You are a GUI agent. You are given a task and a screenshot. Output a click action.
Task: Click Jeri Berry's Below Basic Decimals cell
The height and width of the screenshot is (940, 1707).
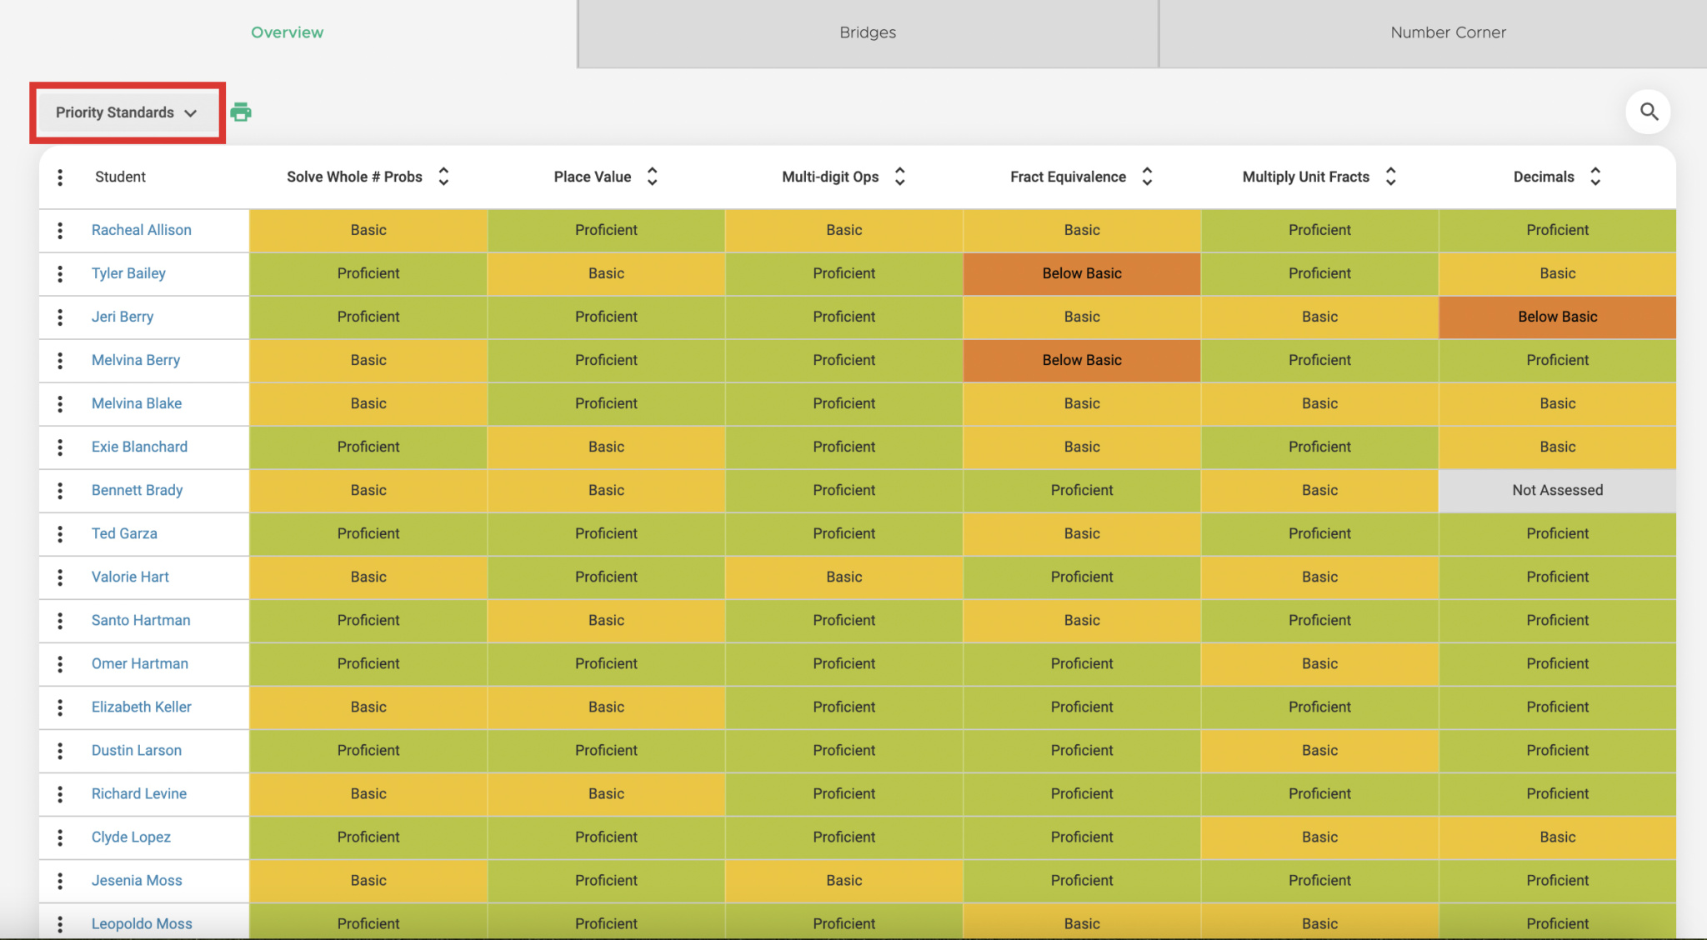click(x=1557, y=317)
